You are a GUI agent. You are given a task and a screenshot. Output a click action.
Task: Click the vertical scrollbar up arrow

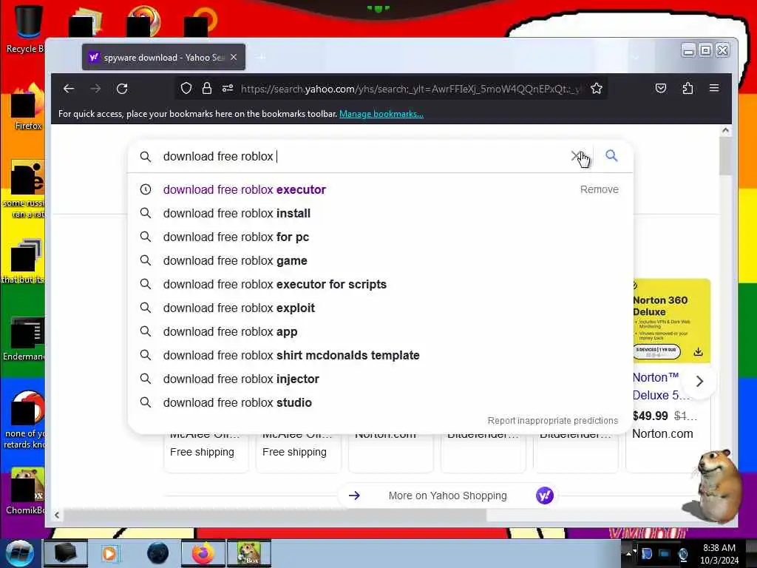725,130
